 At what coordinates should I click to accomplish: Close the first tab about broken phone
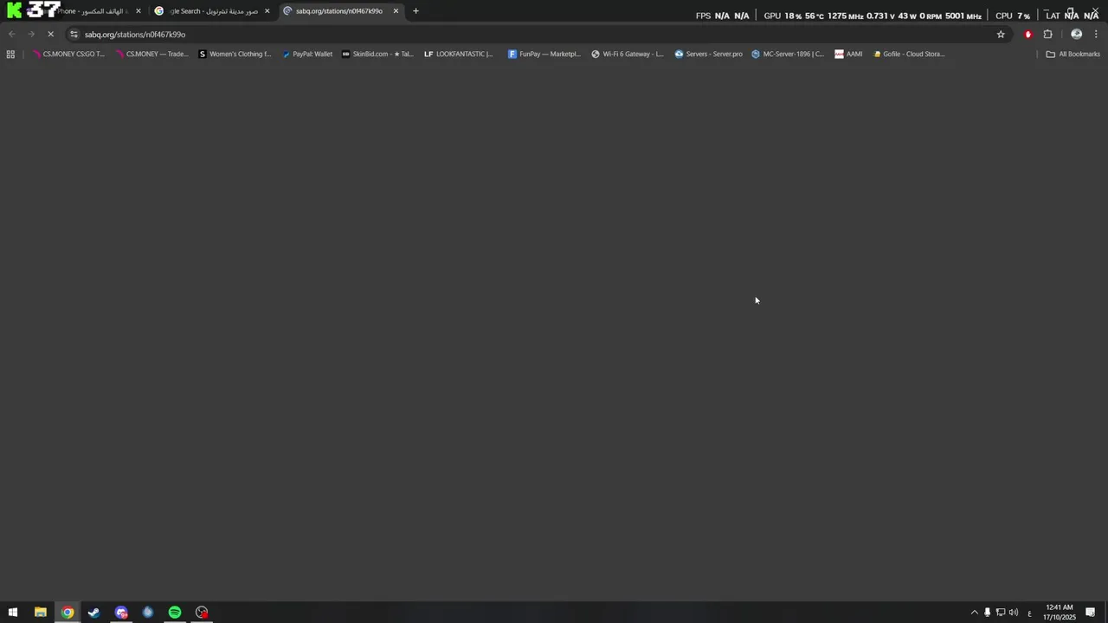[x=138, y=11]
